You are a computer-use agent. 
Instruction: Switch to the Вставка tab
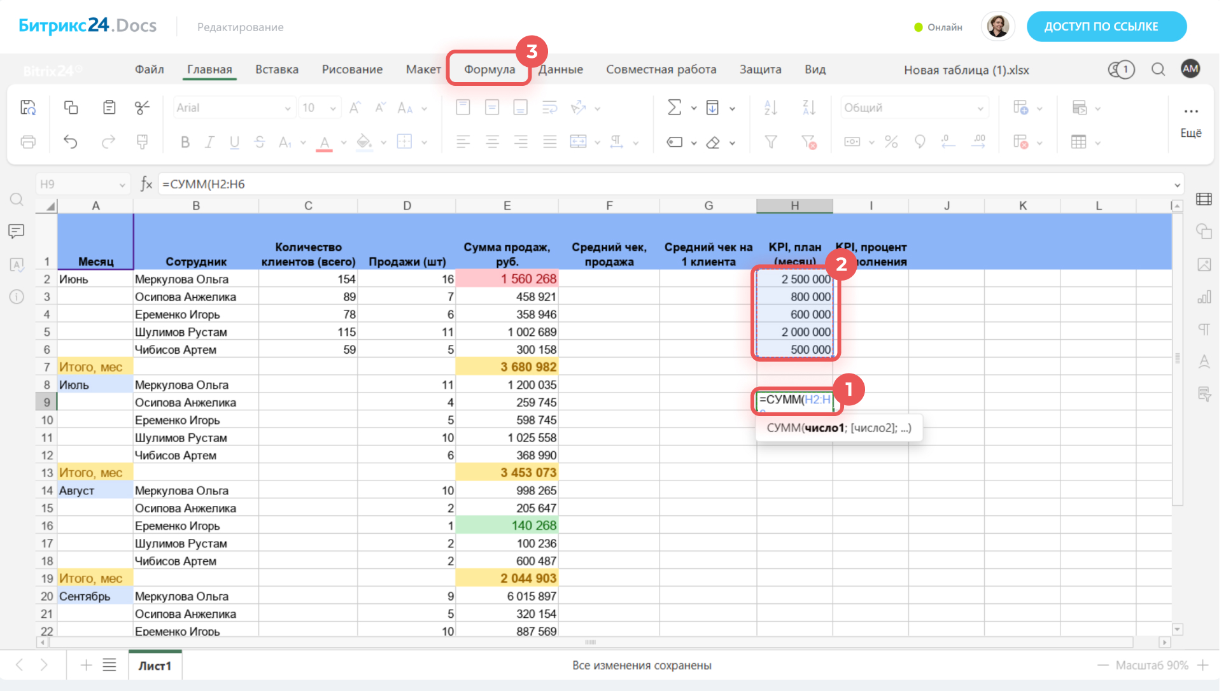click(x=276, y=69)
